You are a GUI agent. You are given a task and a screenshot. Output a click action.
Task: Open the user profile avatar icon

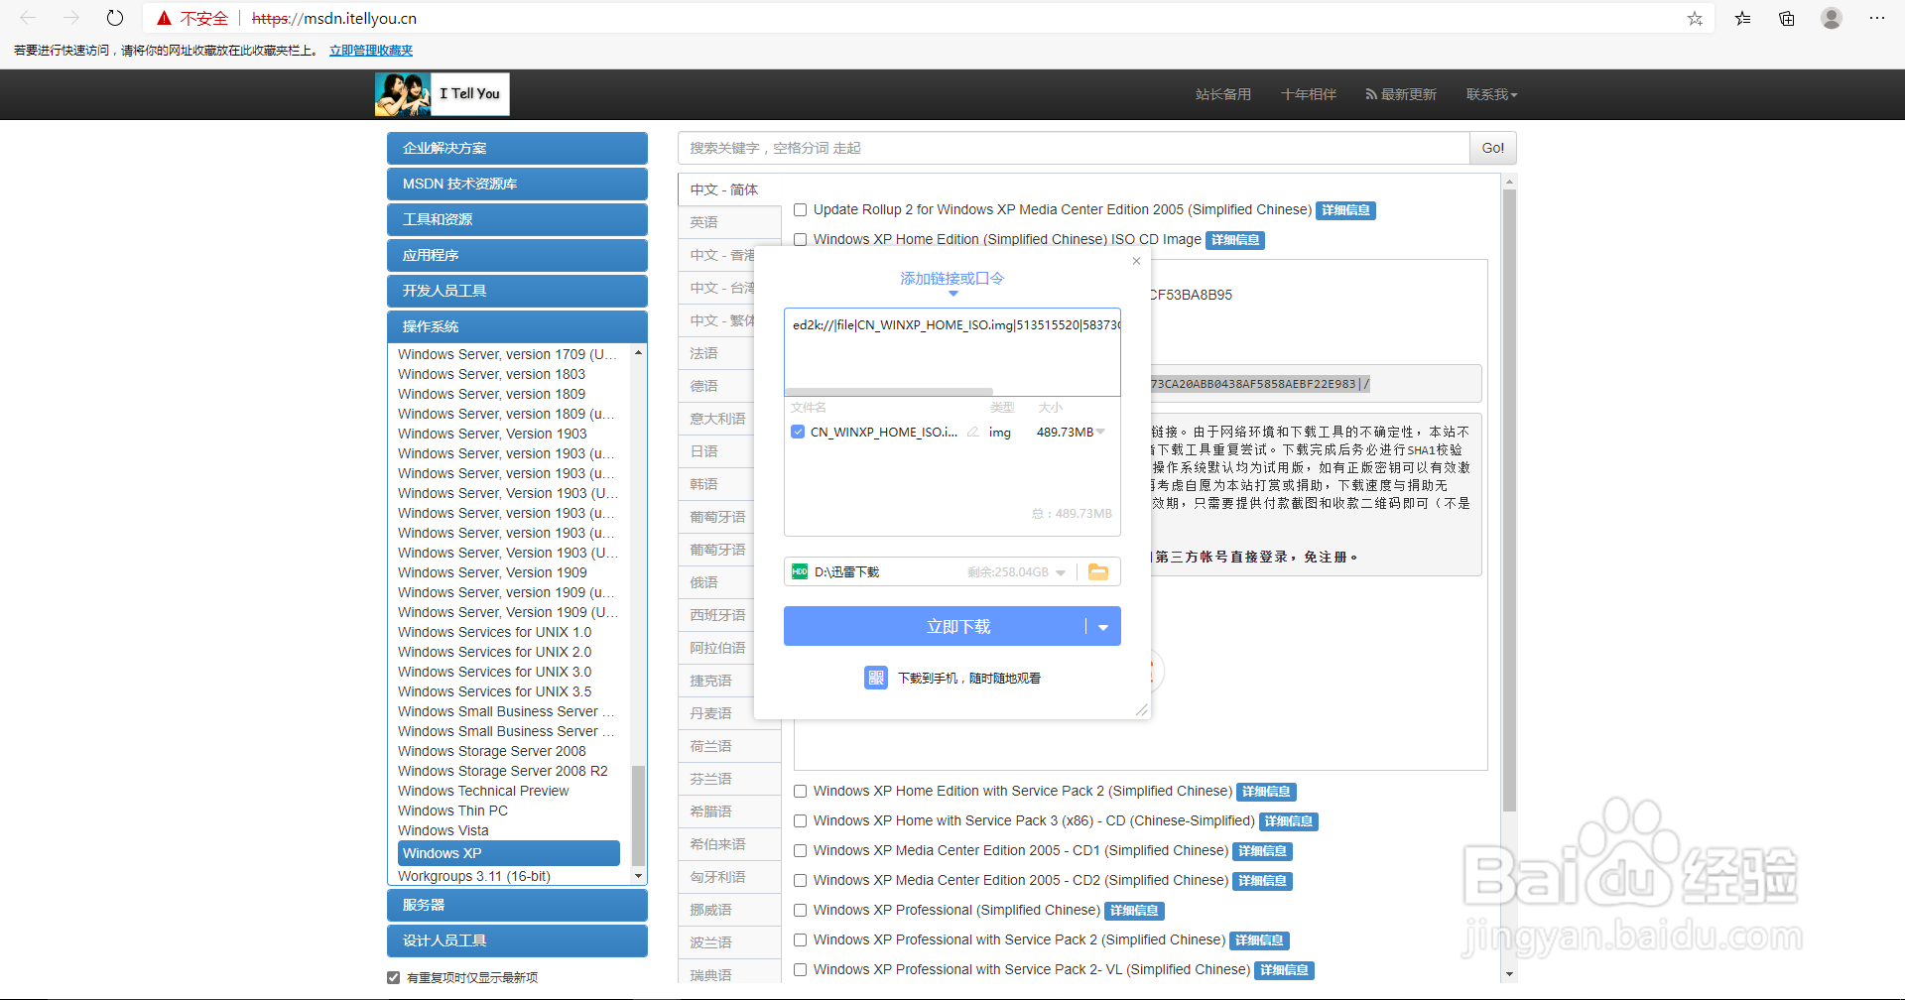1832,18
